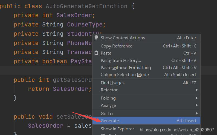Select Find Usages in the menu
The image size is (217, 135).
[x=146, y=83]
